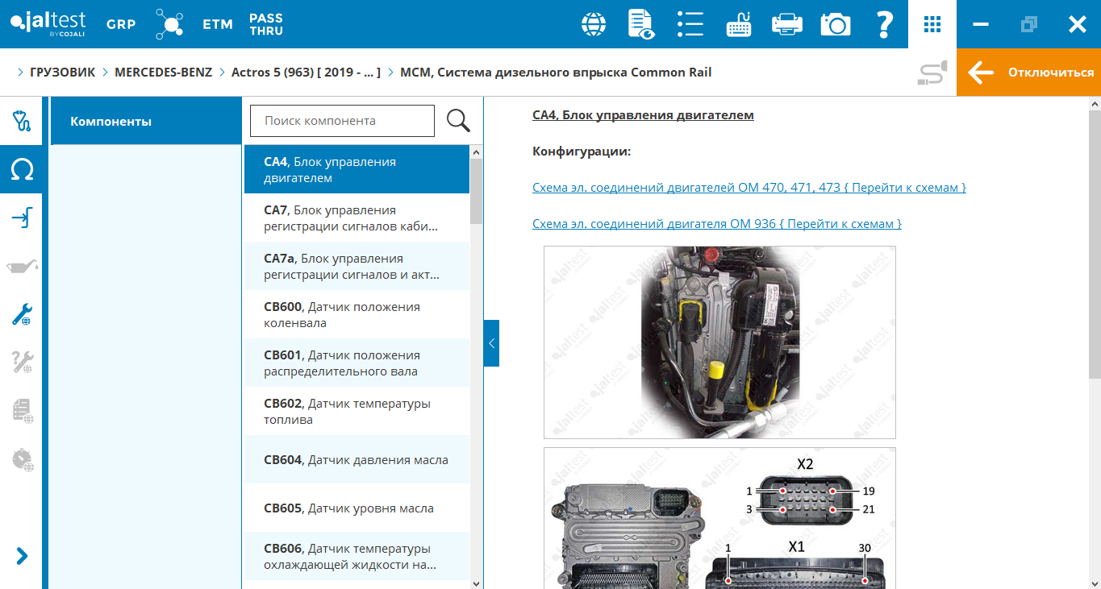The height and width of the screenshot is (589, 1101).
Task: Open the network nodes diagram icon
Action: pyautogui.click(x=169, y=24)
